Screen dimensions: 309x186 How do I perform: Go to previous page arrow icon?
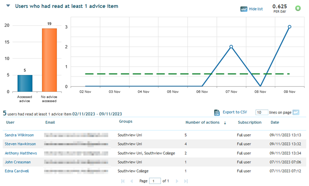click(x=131, y=181)
